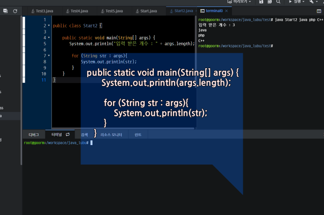Screen dimensions: 324x215
Task: Open the 리소스 모니터 tab
Action: coord(111,135)
